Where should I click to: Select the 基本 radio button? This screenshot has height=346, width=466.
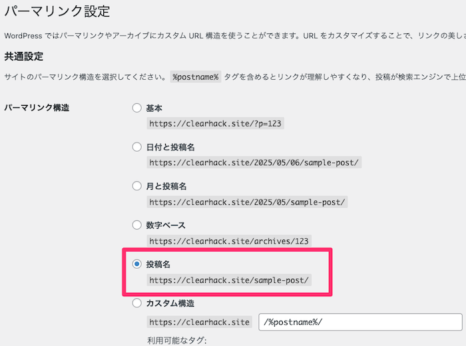136,108
